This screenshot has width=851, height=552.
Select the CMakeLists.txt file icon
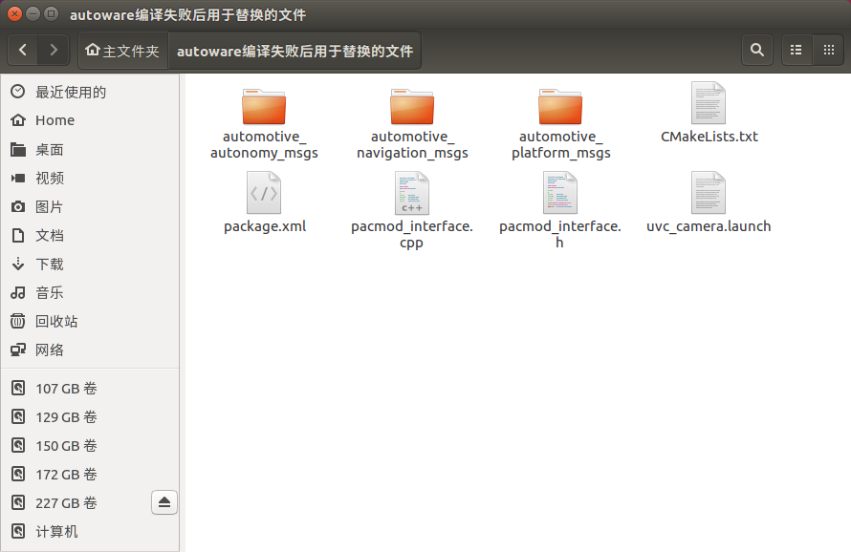pyautogui.click(x=709, y=103)
